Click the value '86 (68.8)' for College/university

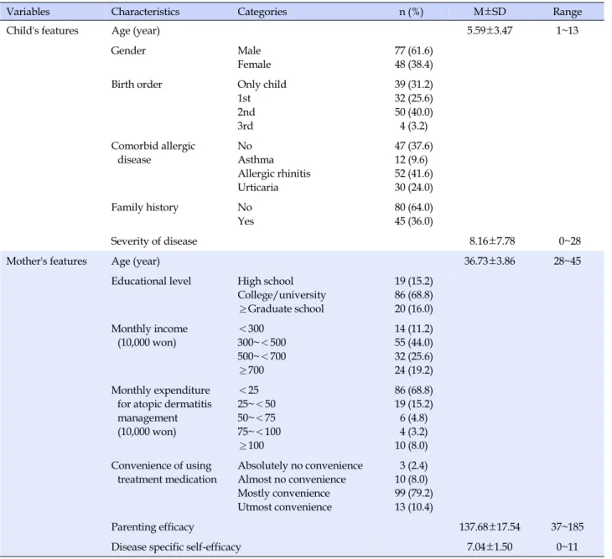pyautogui.click(x=413, y=295)
